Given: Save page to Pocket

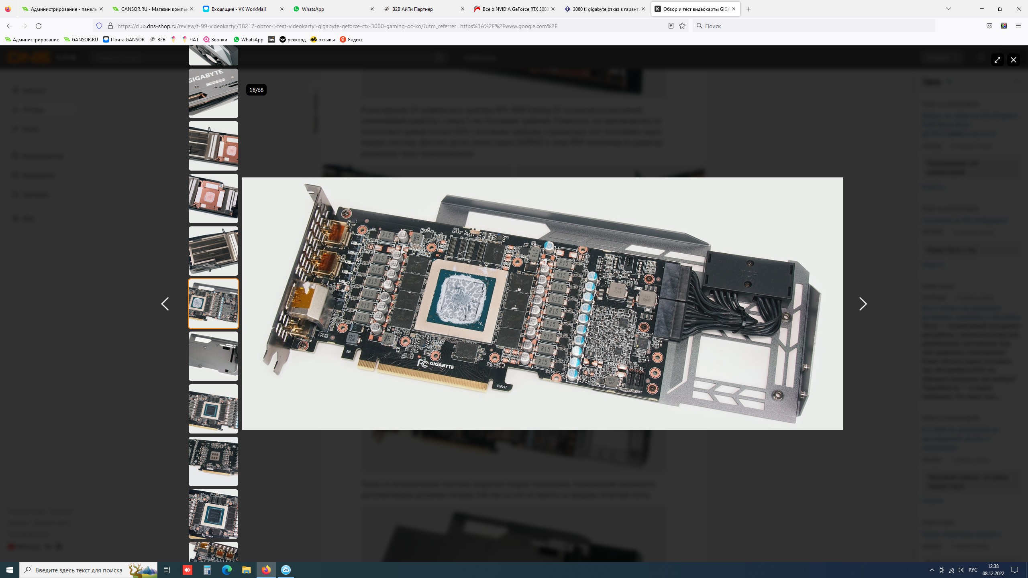Looking at the screenshot, I should click(989, 26).
